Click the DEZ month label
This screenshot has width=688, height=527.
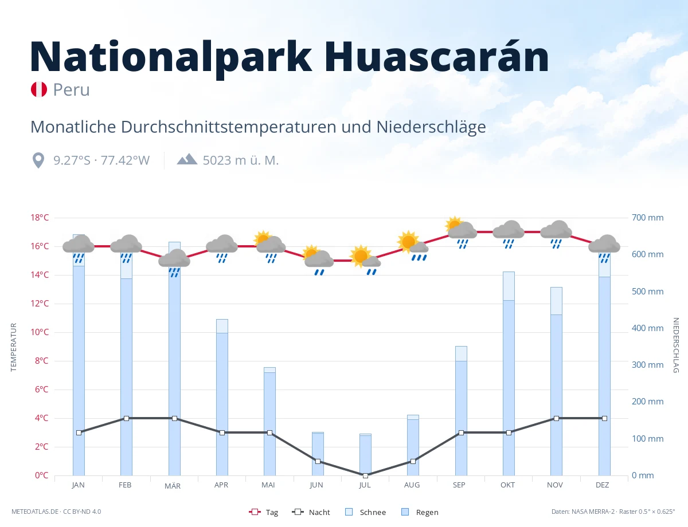[603, 485]
